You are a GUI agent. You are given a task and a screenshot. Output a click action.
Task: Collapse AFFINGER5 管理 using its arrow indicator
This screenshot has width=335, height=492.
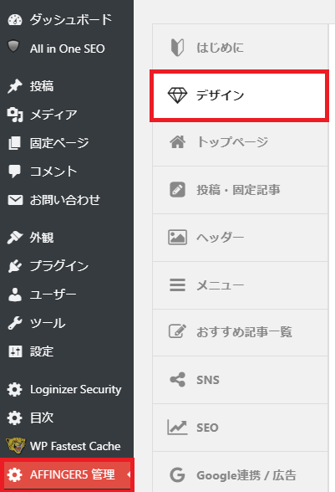click(129, 474)
